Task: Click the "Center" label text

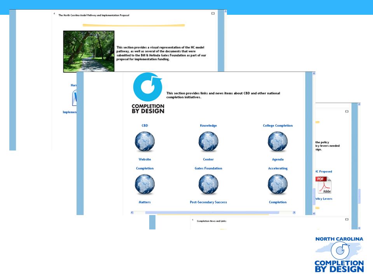Action: (x=208, y=159)
